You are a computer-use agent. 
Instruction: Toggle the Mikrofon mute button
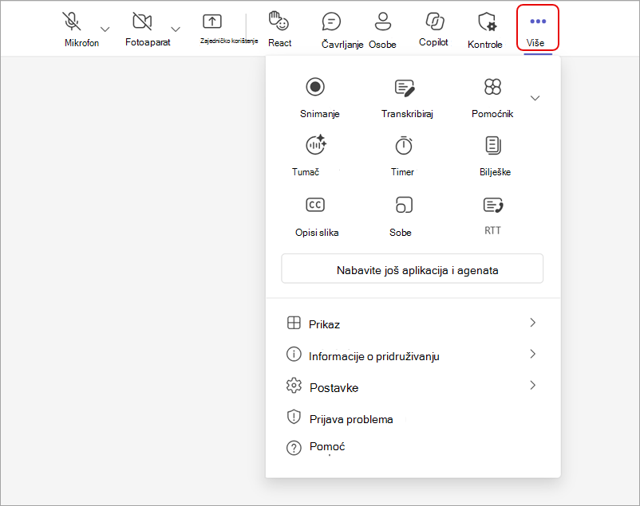(x=72, y=22)
